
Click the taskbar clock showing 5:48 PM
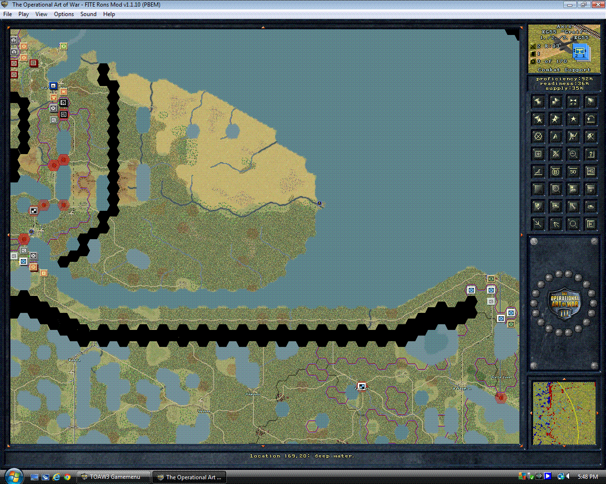(588, 477)
